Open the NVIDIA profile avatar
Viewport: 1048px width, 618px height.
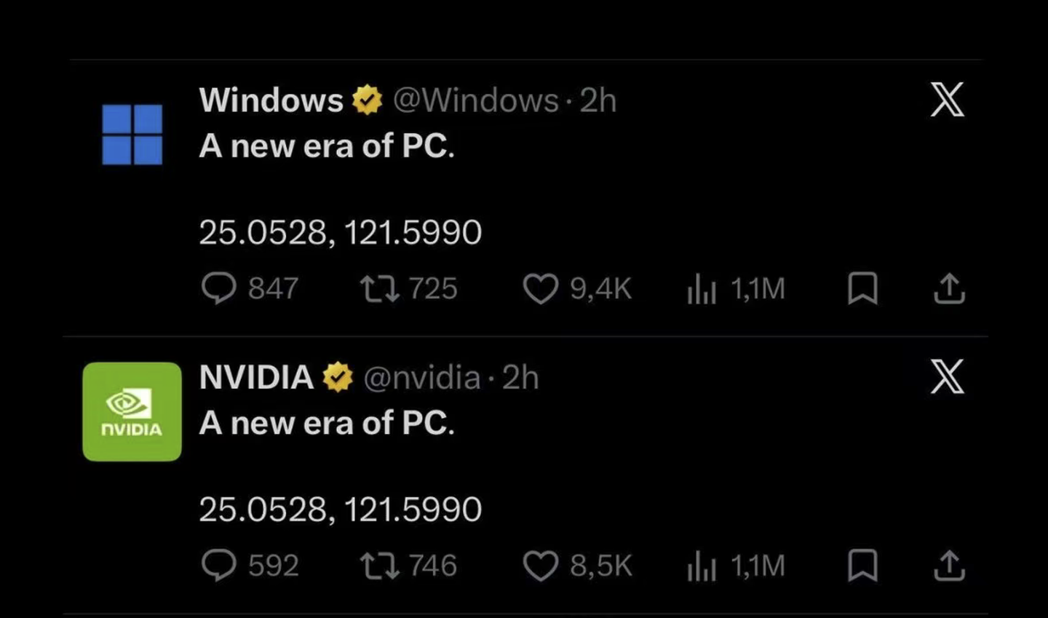coord(132,411)
